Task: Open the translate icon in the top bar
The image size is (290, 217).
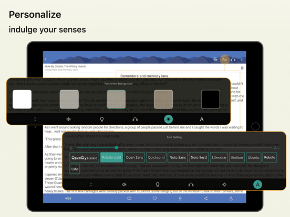Action: tap(215, 59)
